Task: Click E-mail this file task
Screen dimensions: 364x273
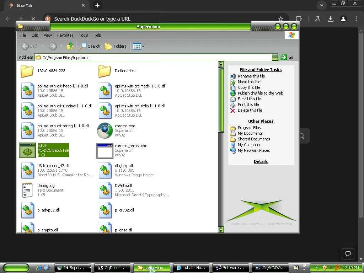Action: coord(249,99)
